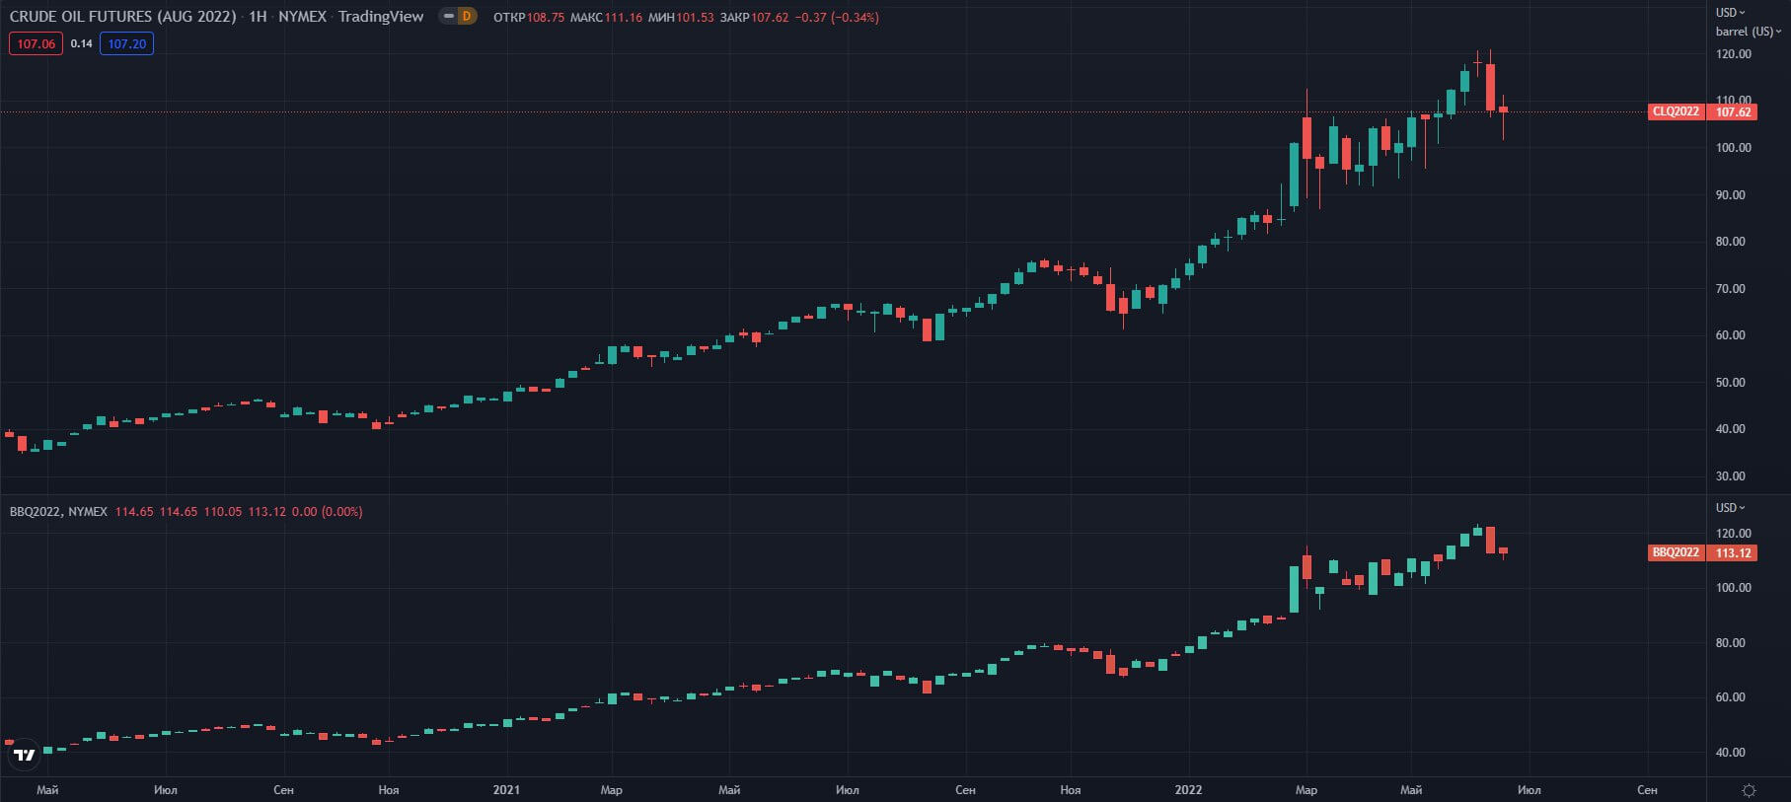Click the TradingView logo icon
1791x802 pixels.
click(x=24, y=756)
